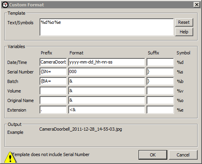
Task: Click the Date/Time prefix field
Action: click(x=53, y=62)
